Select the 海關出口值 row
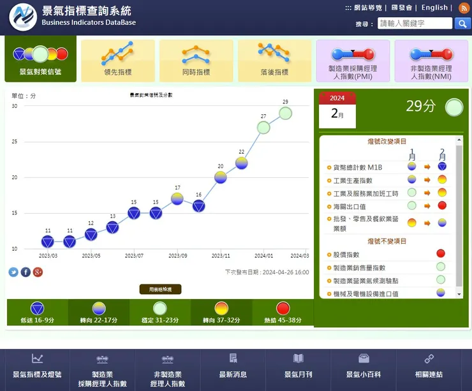The image size is (472, 391). 388,207
